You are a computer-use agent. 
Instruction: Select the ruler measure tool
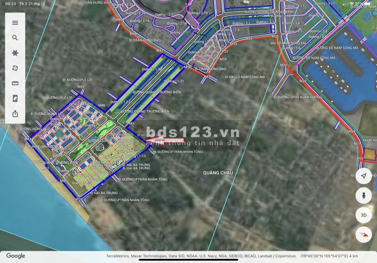coord(15,83)
